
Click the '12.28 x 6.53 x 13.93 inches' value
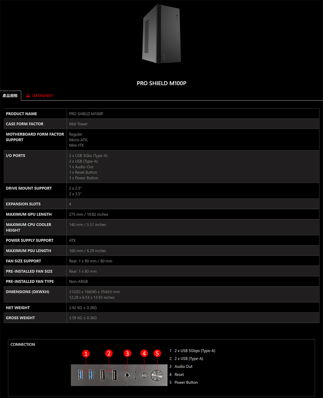92,298
